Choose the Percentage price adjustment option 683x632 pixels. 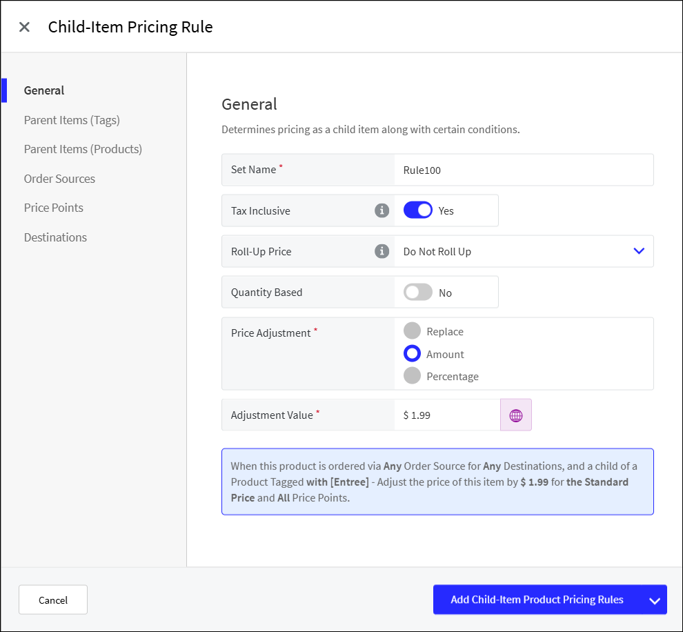coord(413,376)
